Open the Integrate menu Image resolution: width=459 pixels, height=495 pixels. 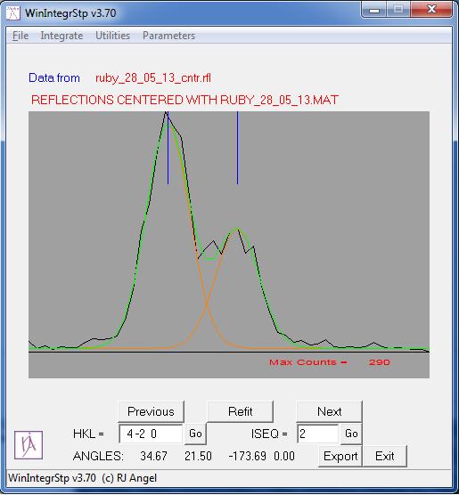pos(61,36)
